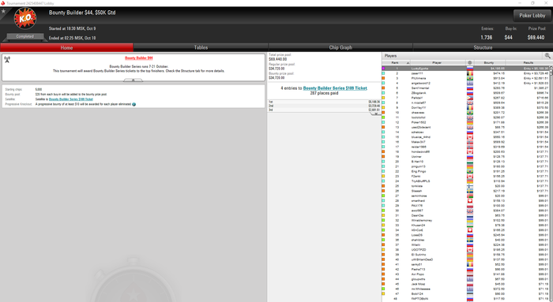553x302 pixels.
Task: Open the Tables tab
Action: [201, 47]
